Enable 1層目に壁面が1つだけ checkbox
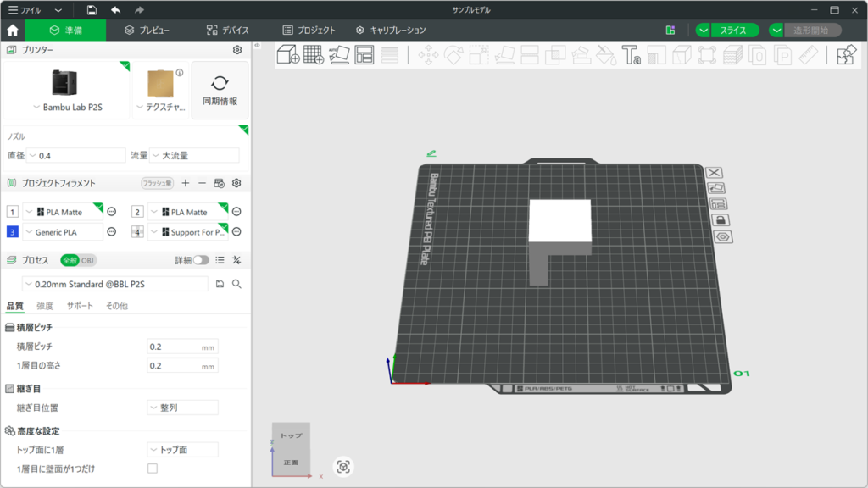Viewport: 868px width, 488px height. (153, 469)
